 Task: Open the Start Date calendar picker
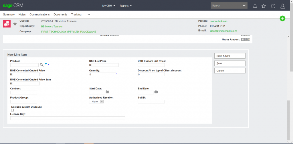tap(108, 92)
